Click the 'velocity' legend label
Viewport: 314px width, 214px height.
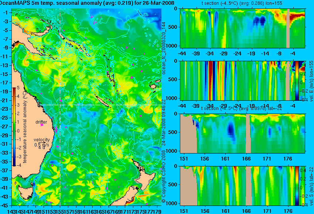(x=42, y=139)
